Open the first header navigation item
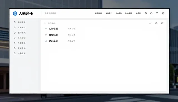 (98, 13)
